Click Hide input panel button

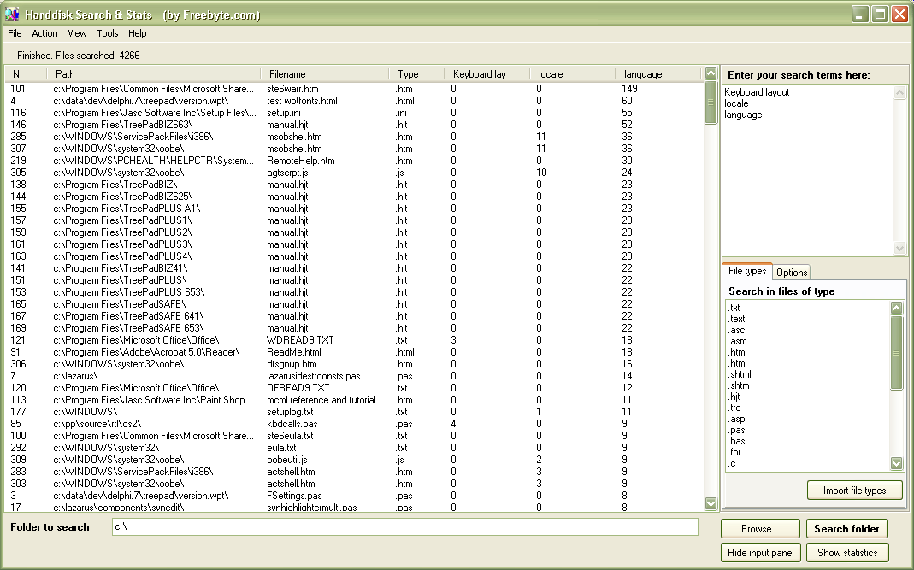760,553
